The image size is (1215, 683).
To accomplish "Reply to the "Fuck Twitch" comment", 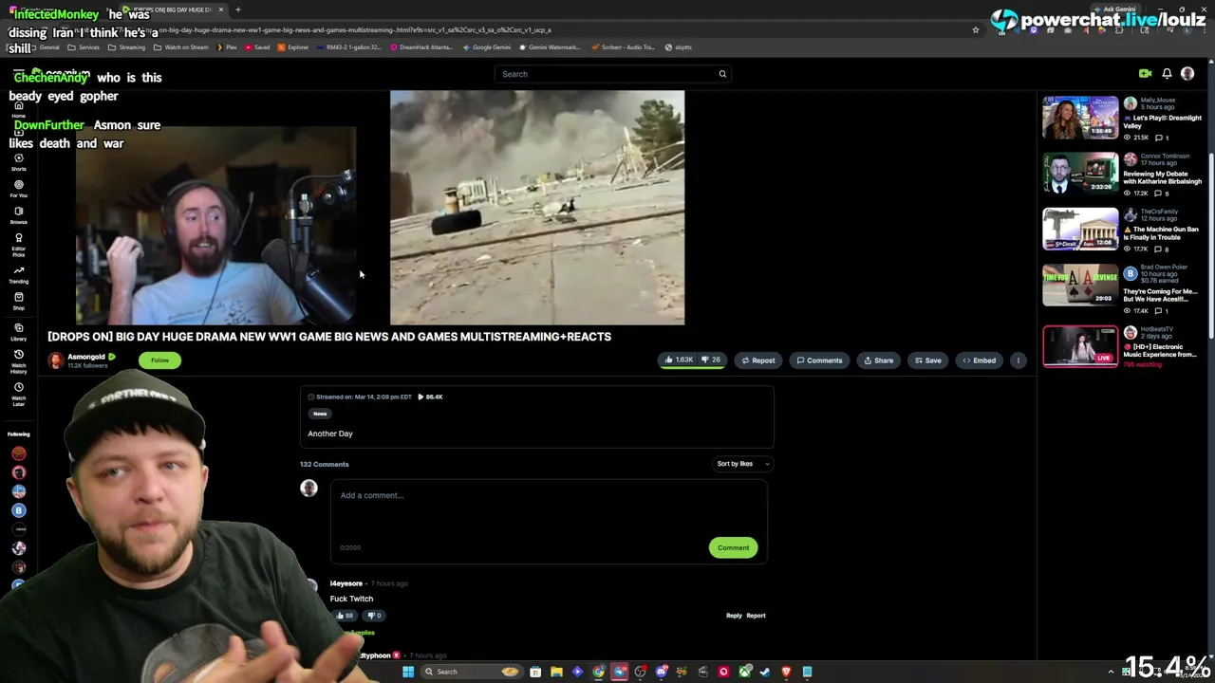I will coord(734,616).
